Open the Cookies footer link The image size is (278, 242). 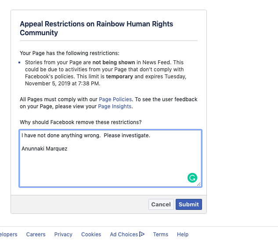[91, 235]
